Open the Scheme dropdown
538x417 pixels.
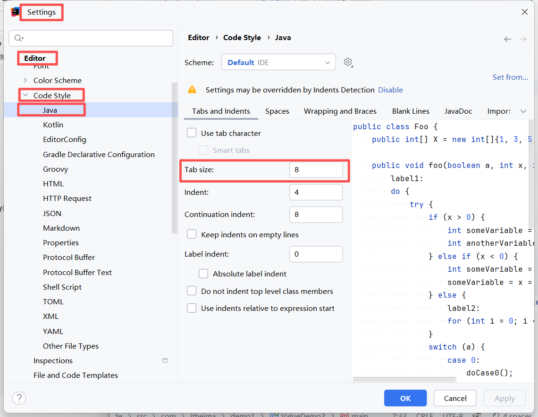pos(278,62)
